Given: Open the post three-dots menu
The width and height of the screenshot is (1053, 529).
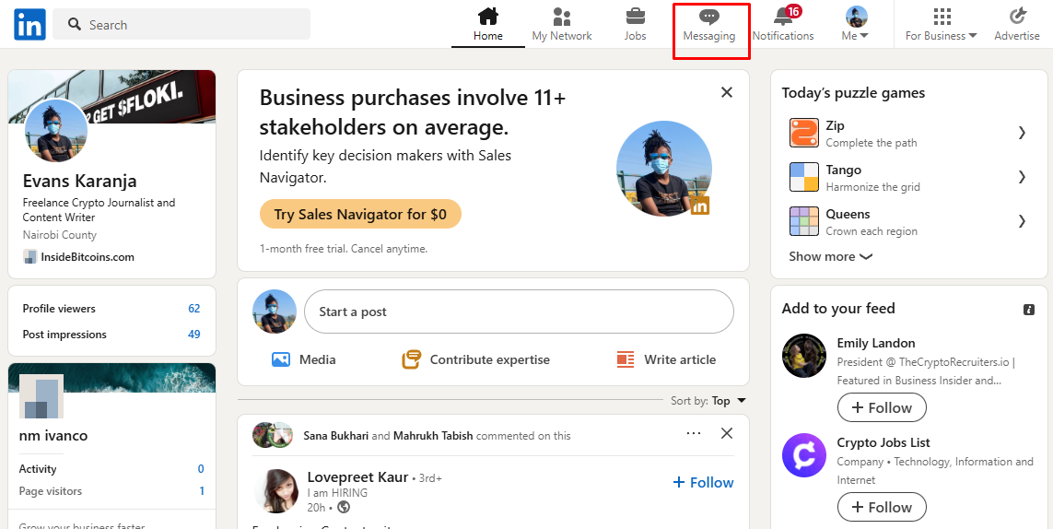Looking at the screenshot, I should [x=694, y=433].
